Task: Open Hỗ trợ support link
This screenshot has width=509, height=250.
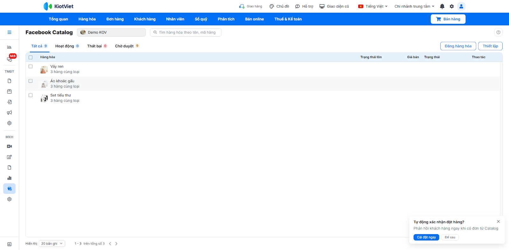Action: click(304, 6)
